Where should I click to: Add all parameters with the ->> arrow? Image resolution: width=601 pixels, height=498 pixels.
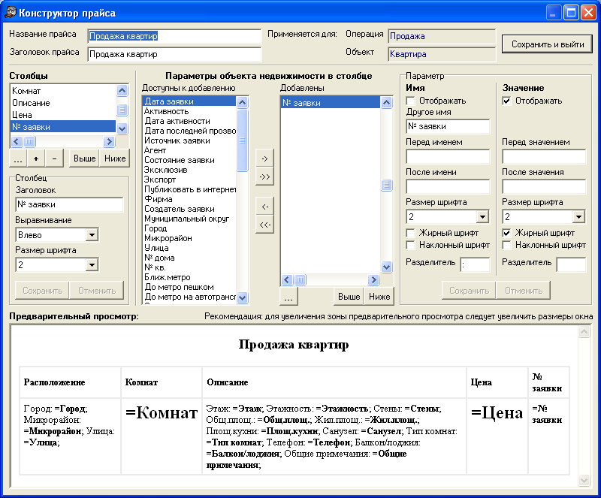(x=265, y=177)
